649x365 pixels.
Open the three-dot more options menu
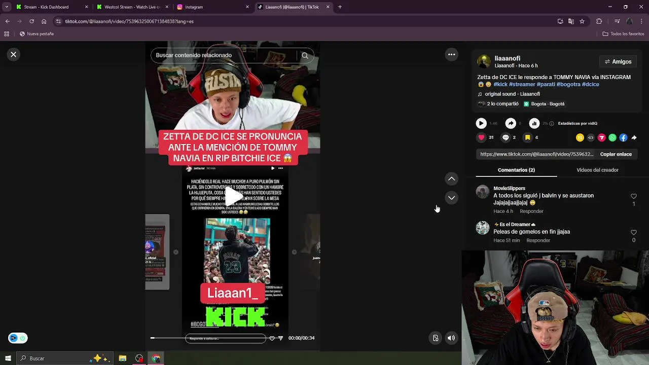tap(451, 54)
